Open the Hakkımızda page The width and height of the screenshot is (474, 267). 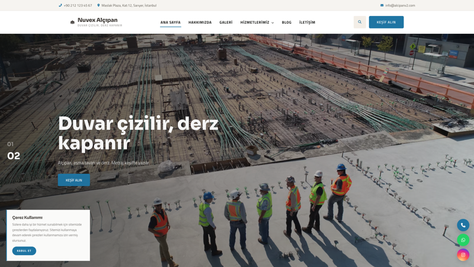click(x=200, y=23)
